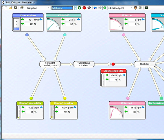Click blue arrow beside Rotacon 5 g/h
This screenshot has width=164, height=140.
(143, 19)
